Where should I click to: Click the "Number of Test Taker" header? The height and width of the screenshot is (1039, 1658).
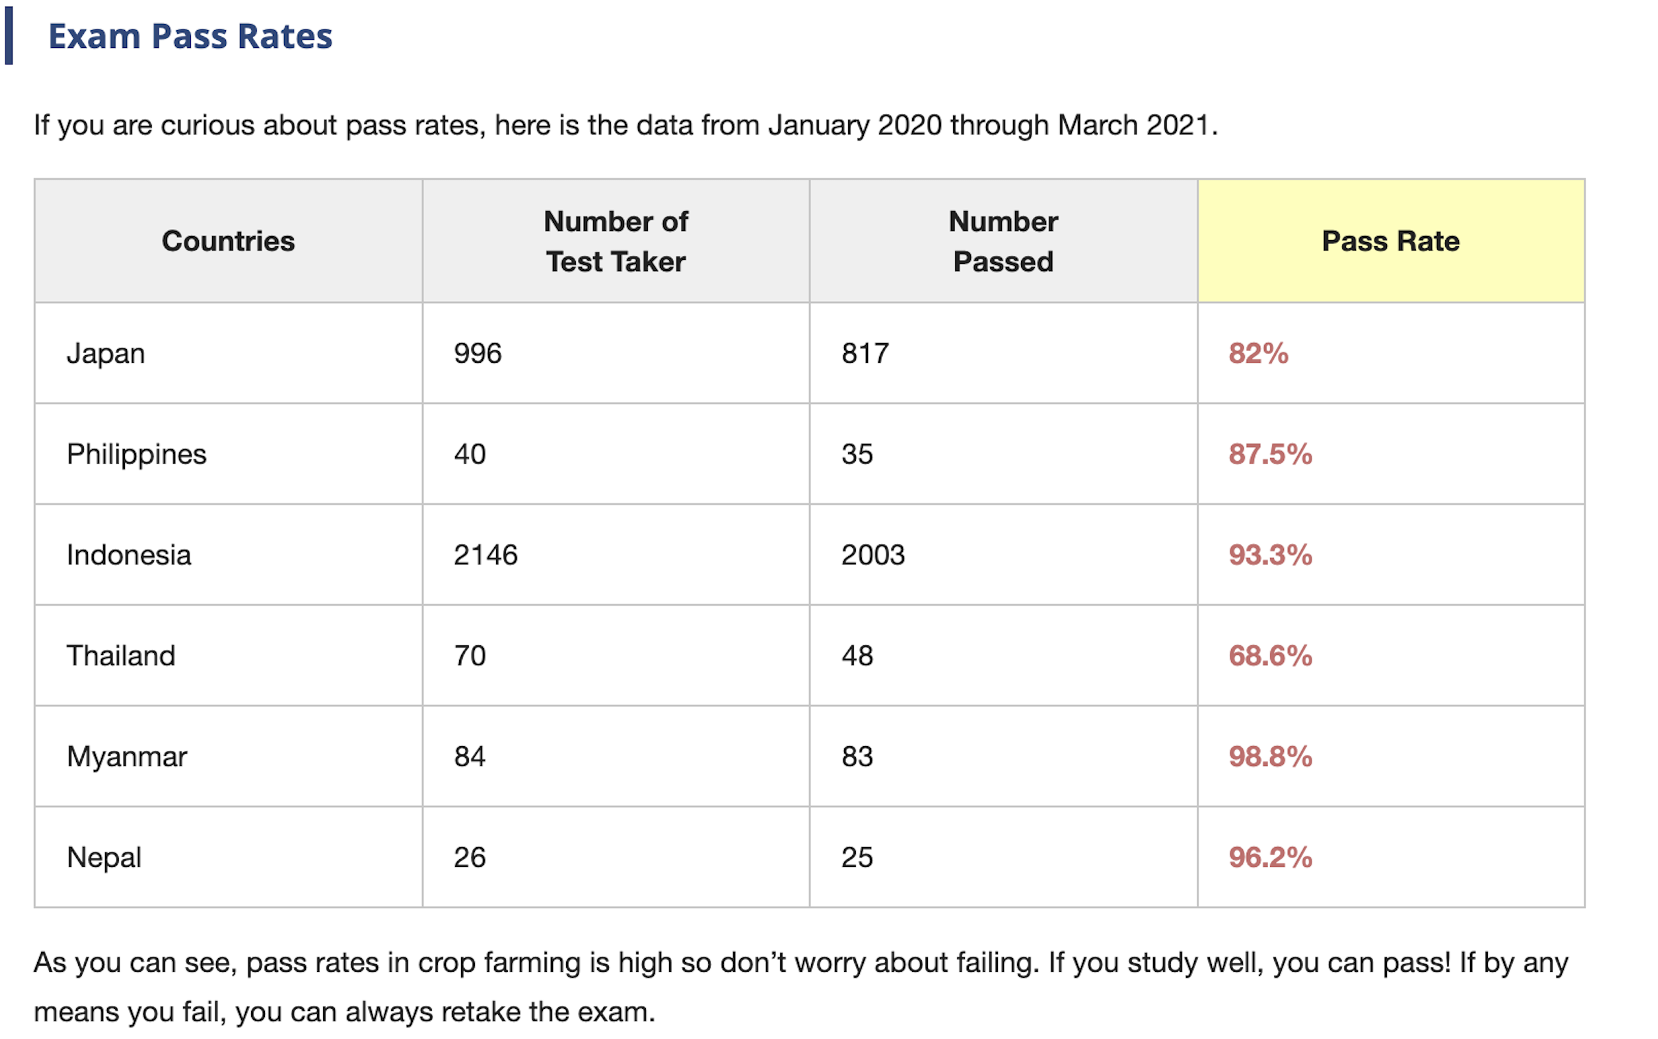[x=616, y=241]
